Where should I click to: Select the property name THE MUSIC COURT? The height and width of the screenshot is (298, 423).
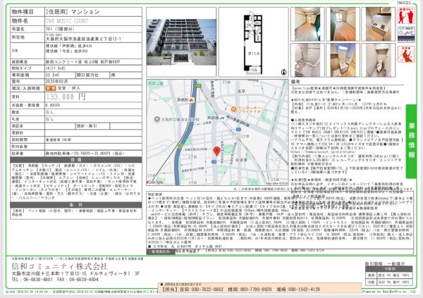click(67, 20)
